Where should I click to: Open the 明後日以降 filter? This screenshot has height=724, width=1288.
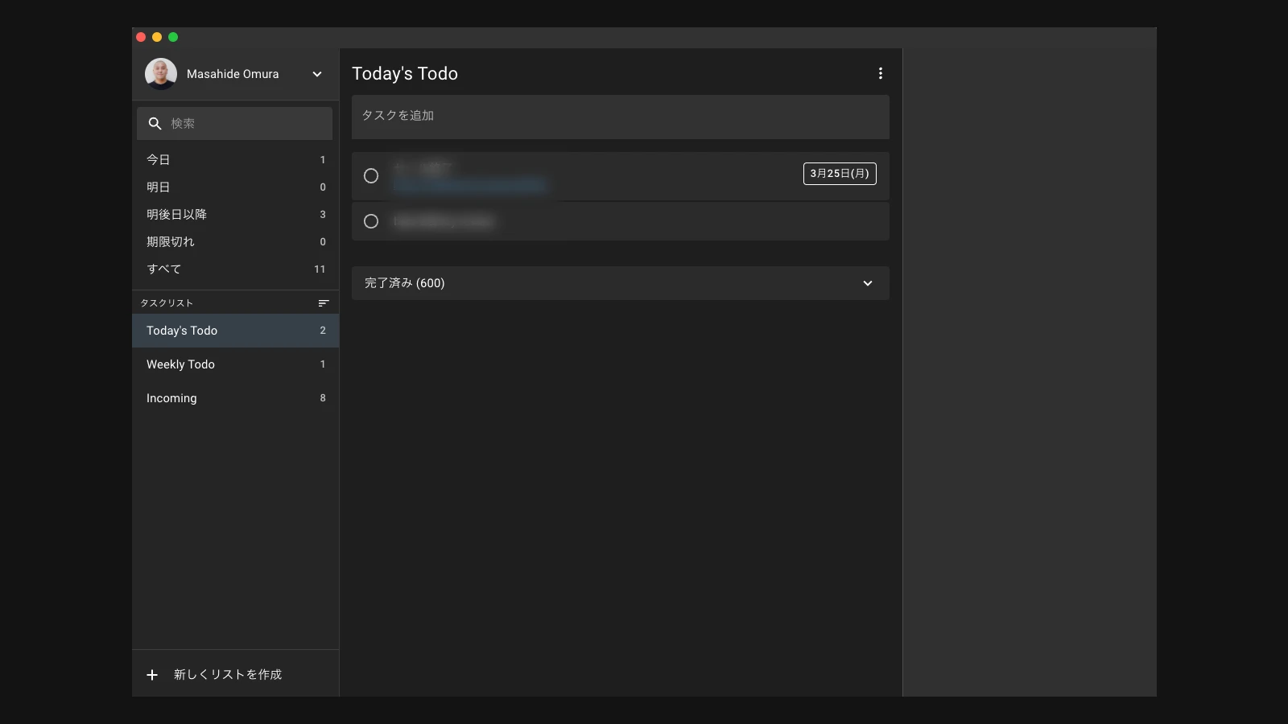click(x=177, y=215)
